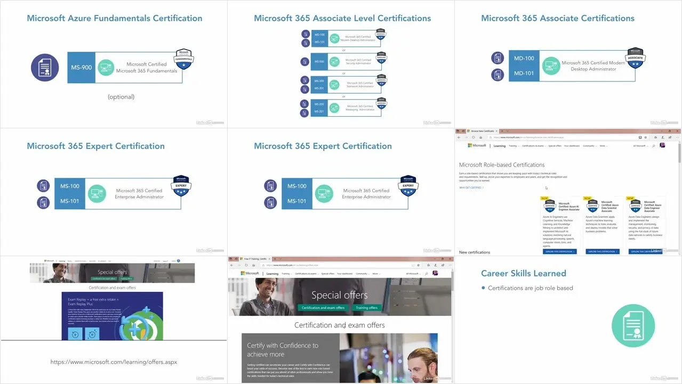Screen dimensions: 682x384
Task: Open new tab beside Free IT Training tab
Action: (x=275, y=259)
